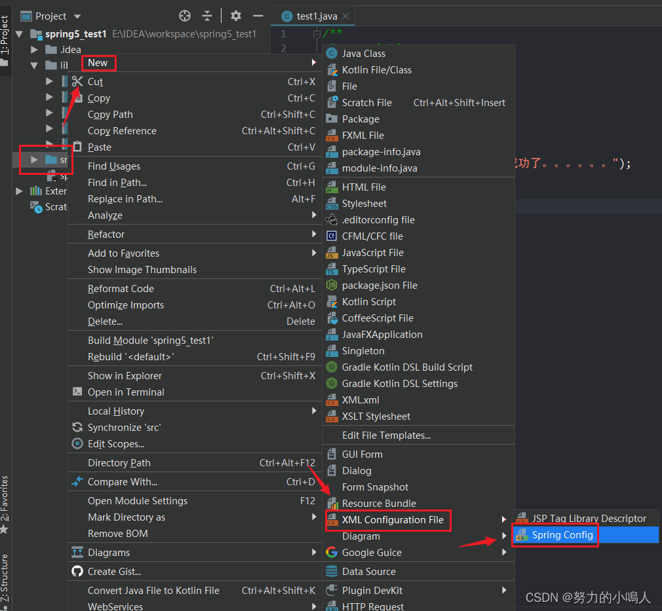Click the Stylesheet CSS icon

pos(332,204)
